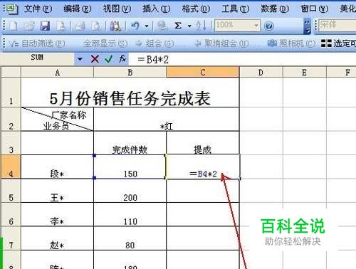The width and height of the screenshot is (356, 269).
Task: Cancel the formula with the red X
Action: (95, 59)
